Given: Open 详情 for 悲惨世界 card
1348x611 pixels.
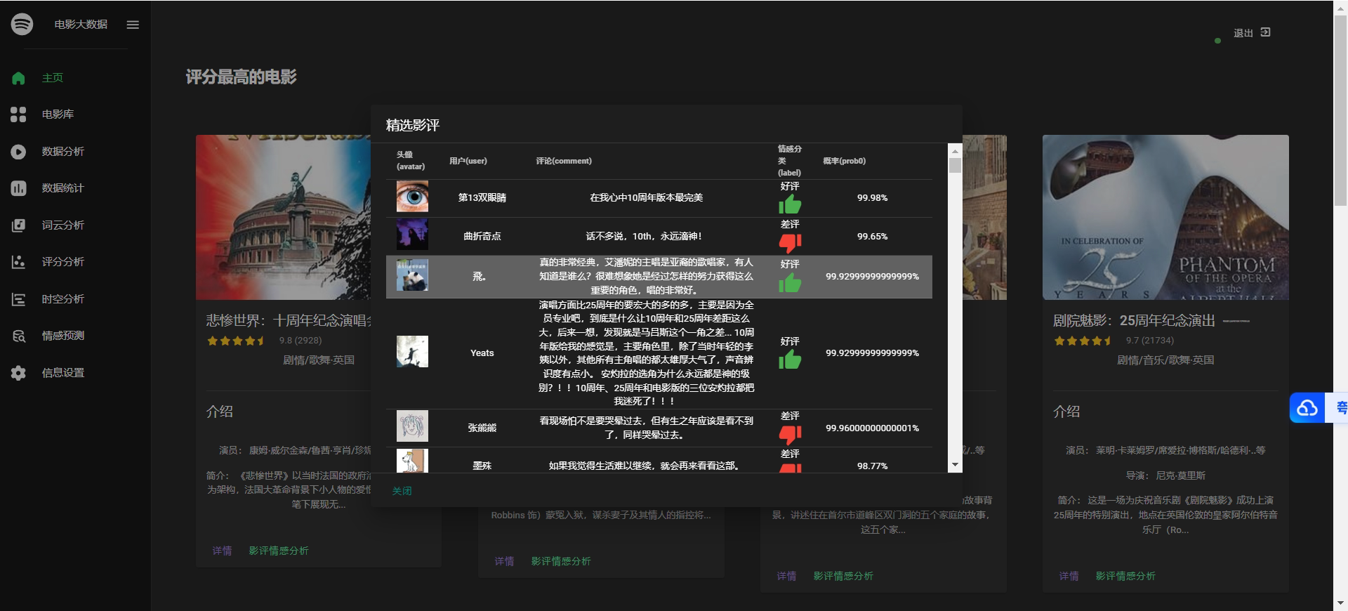Looking at the screenshot, I should (x=222, y=551).
